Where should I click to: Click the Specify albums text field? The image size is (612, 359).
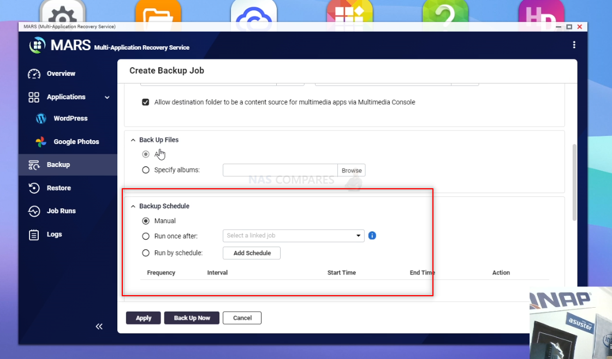[x=280, y=171]
